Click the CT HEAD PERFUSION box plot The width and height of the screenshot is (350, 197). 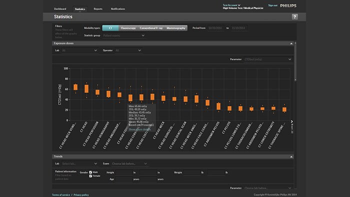97,92
